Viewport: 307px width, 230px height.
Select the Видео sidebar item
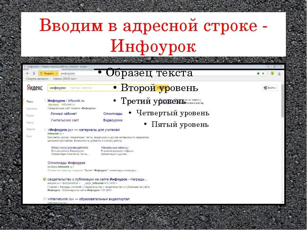coord(30,115)
